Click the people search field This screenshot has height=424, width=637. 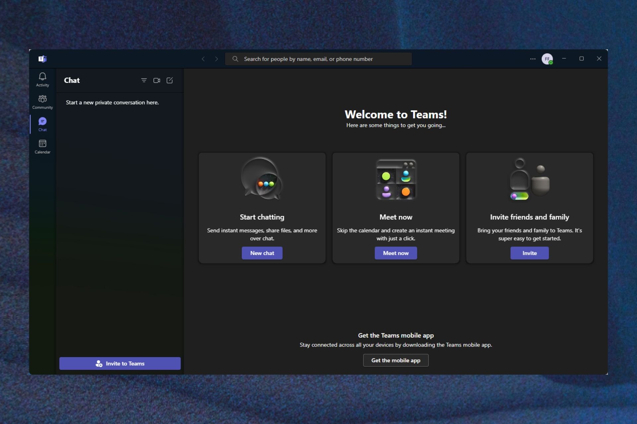point(318,59)
